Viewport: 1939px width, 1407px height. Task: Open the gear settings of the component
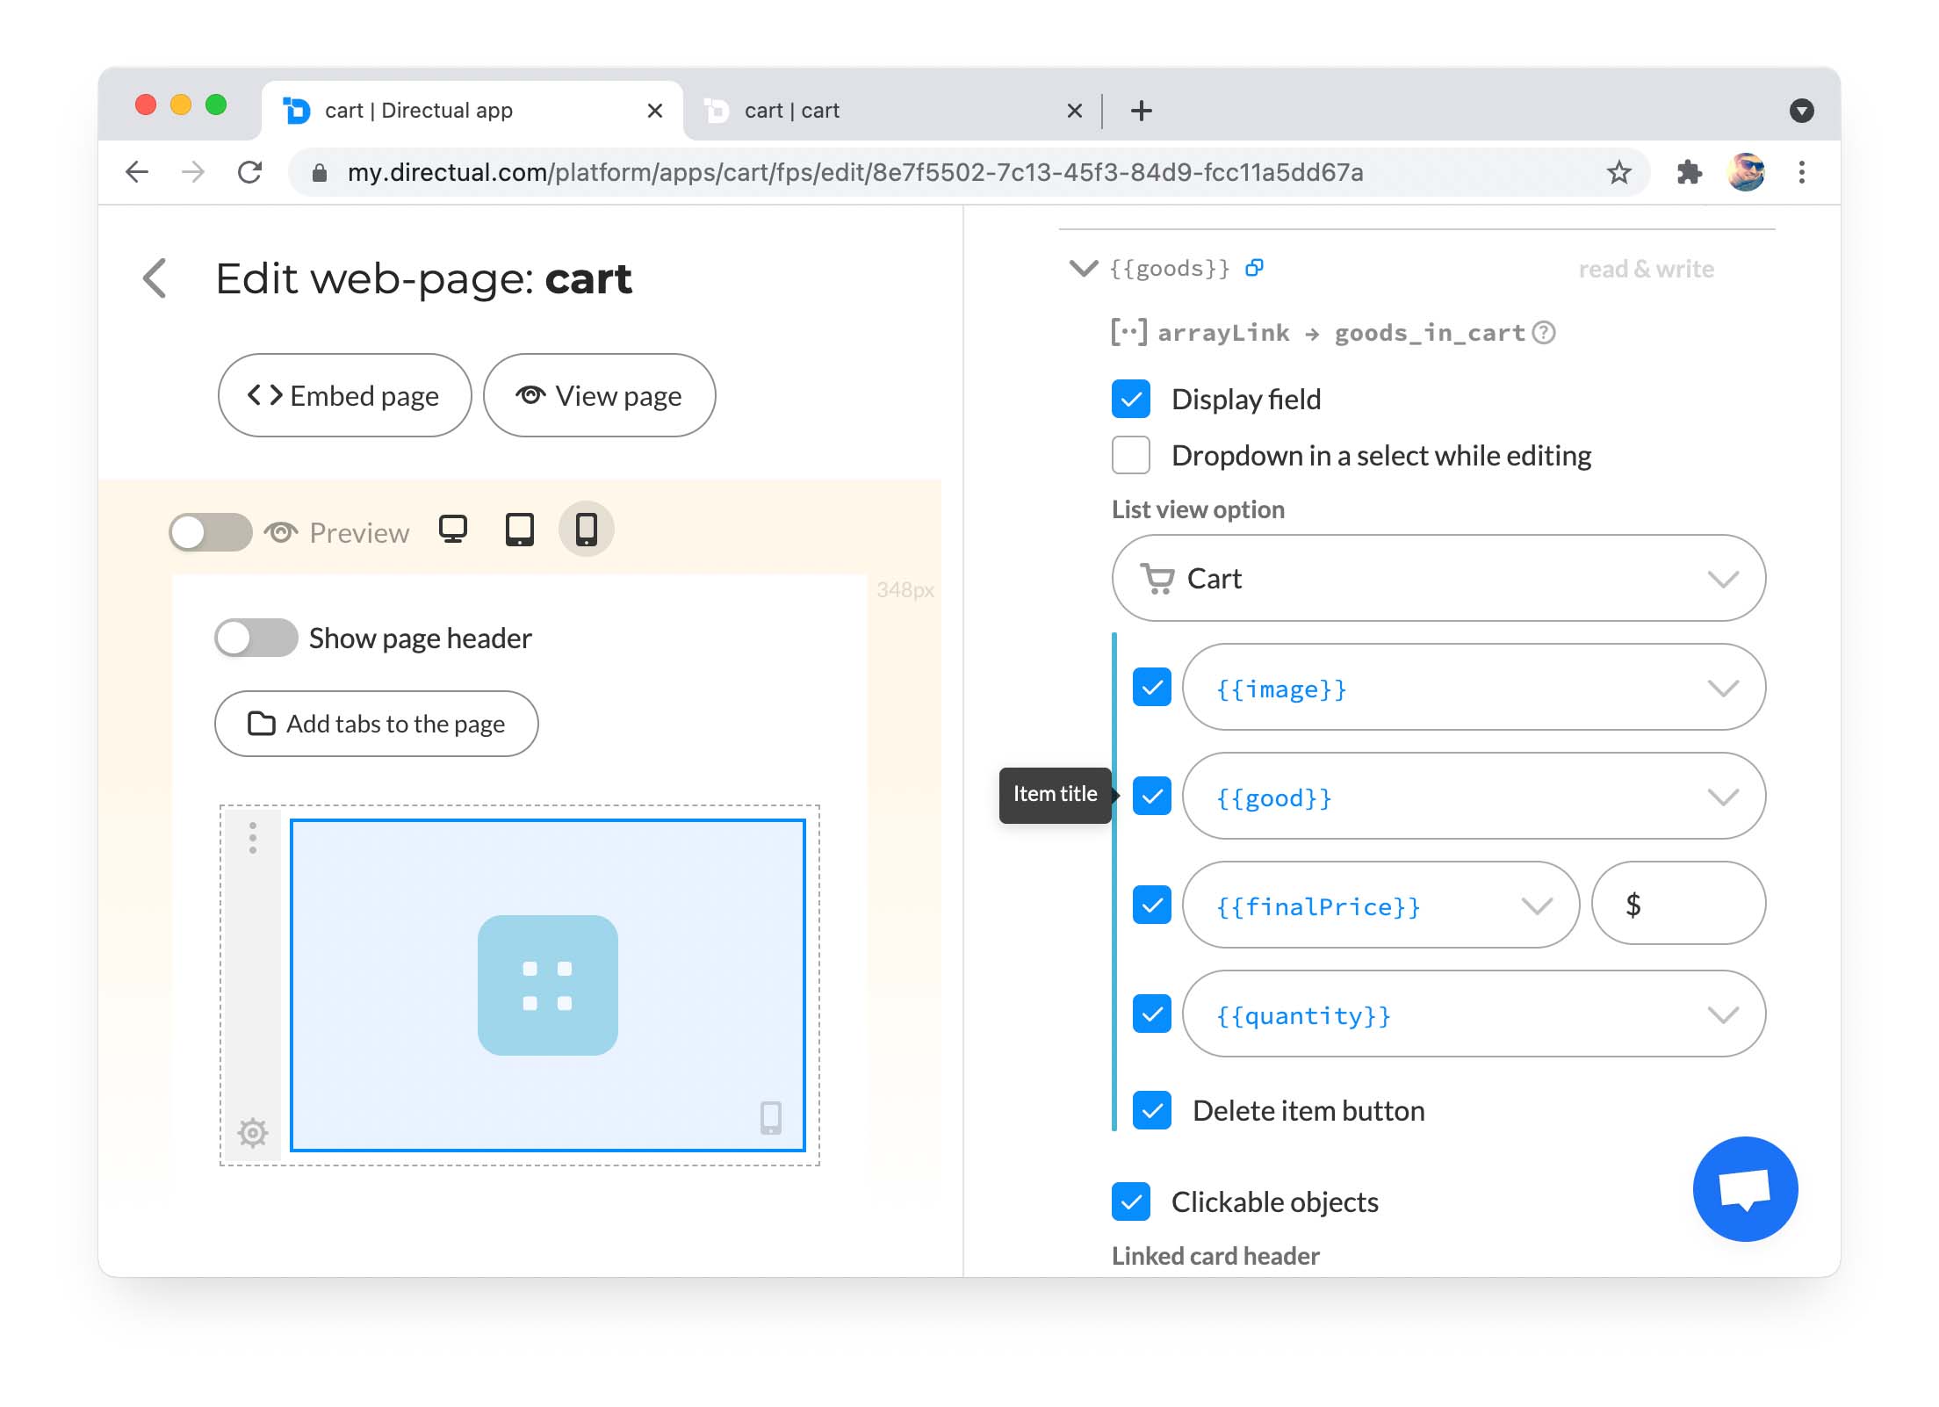click(x=253, y=1133)
